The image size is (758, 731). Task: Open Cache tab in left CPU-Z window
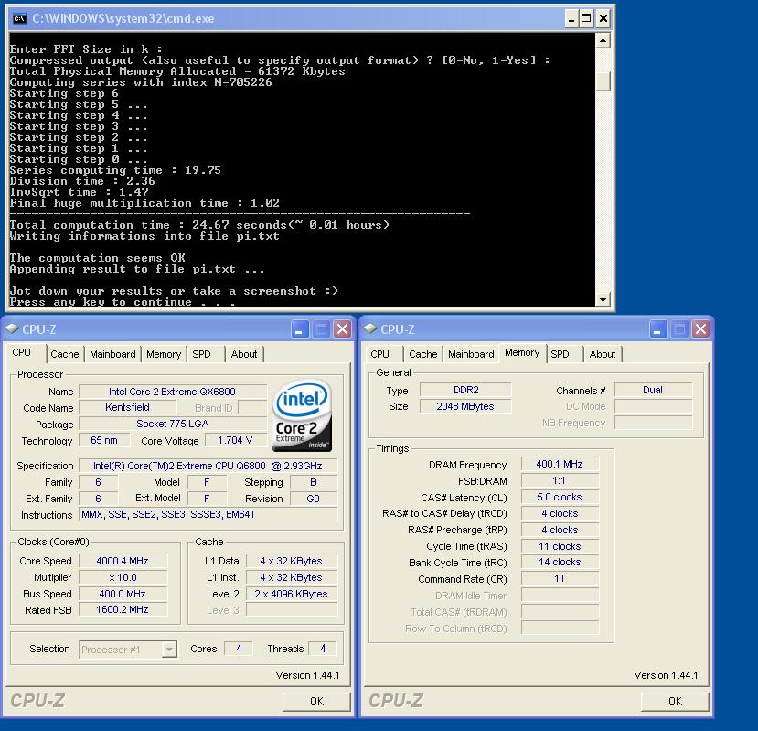click(65, 354)
